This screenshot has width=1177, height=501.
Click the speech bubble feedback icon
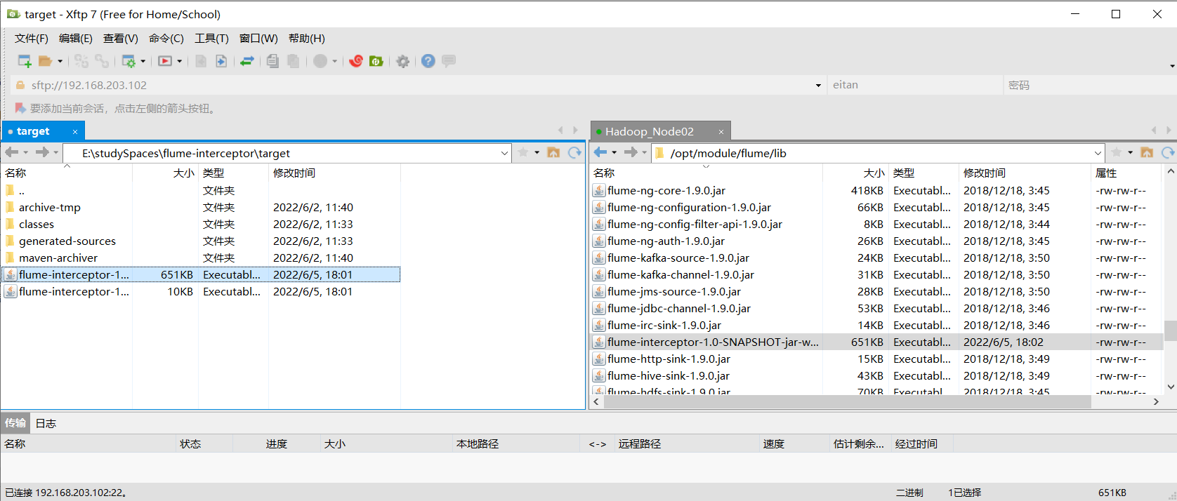(449, 61)
